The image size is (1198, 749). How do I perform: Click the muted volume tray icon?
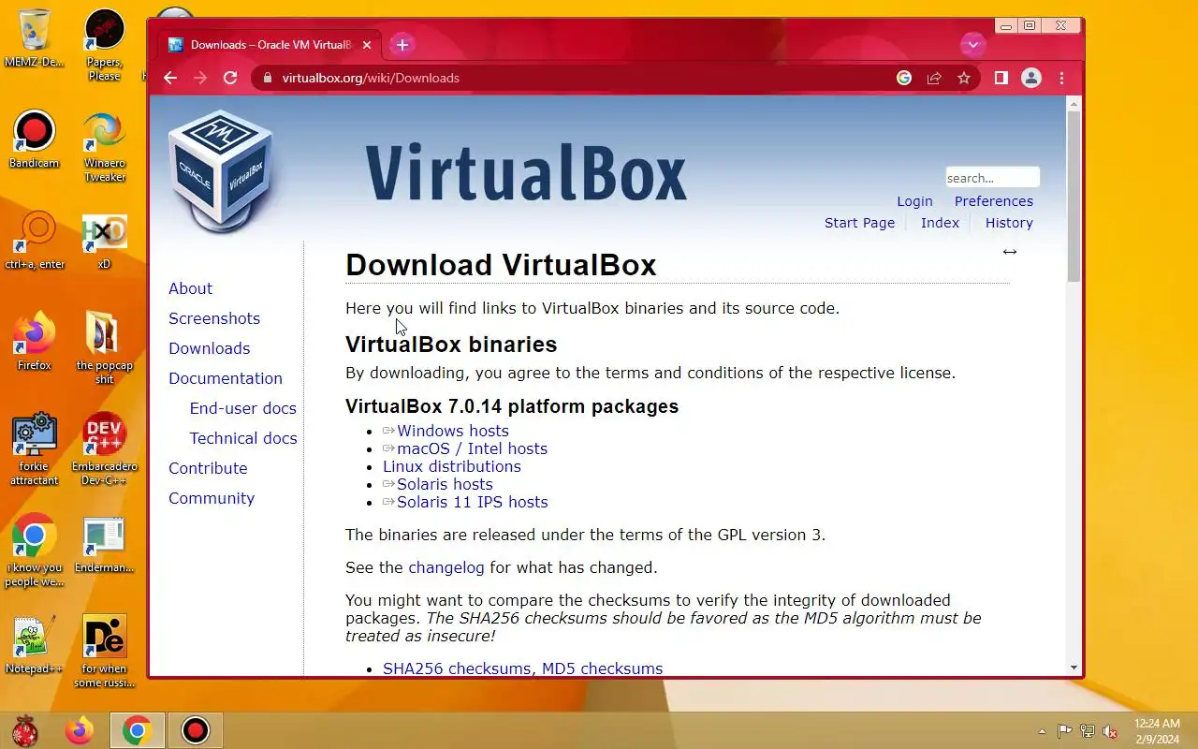pos(1110,731)
